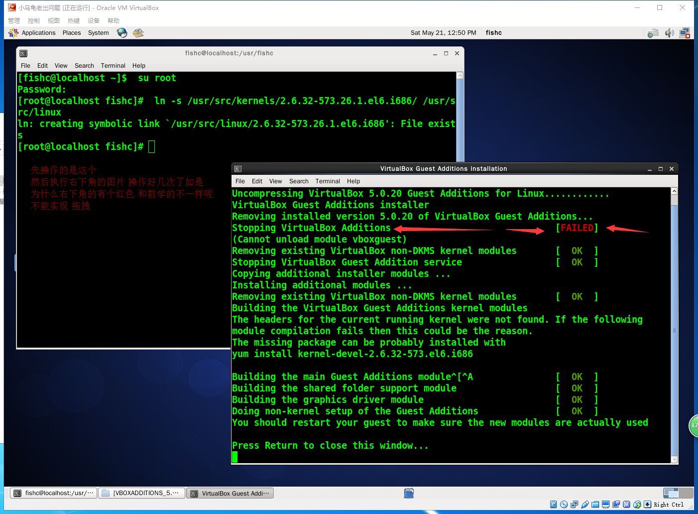Open Terminal menu in Guest Additions window

[328, 181]
